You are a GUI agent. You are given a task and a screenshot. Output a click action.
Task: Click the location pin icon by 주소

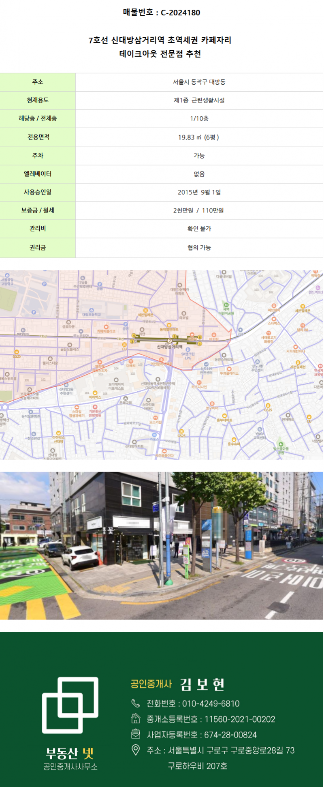pos(136,750)
